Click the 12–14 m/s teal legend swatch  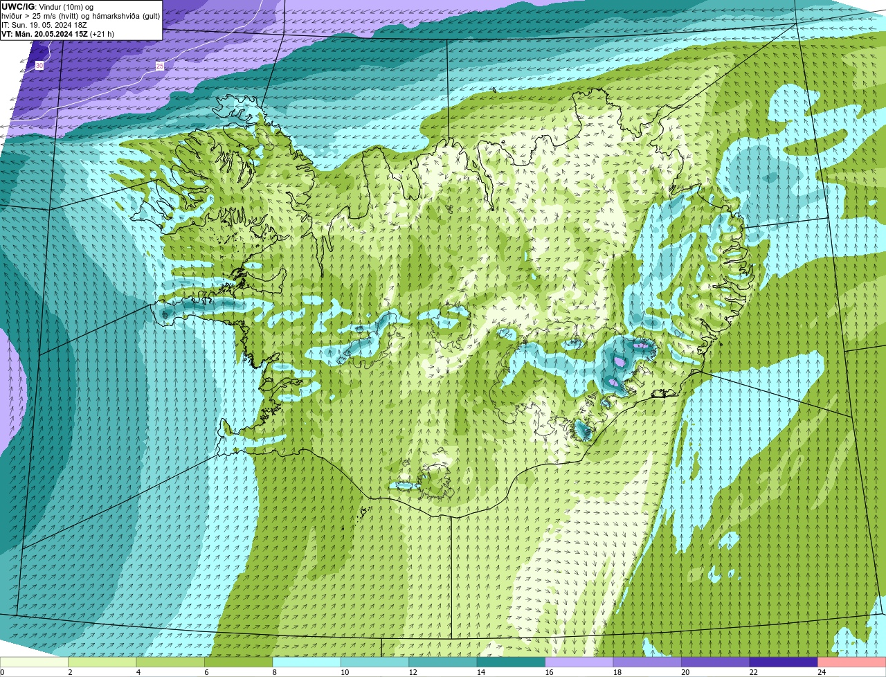click(x=444, y=662)
